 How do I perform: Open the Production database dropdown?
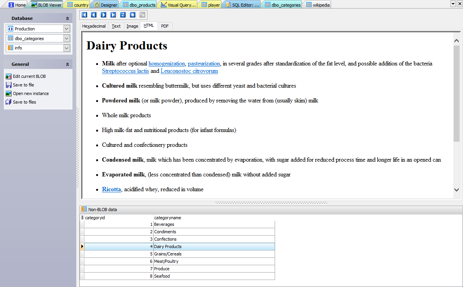tap(67, 29)
